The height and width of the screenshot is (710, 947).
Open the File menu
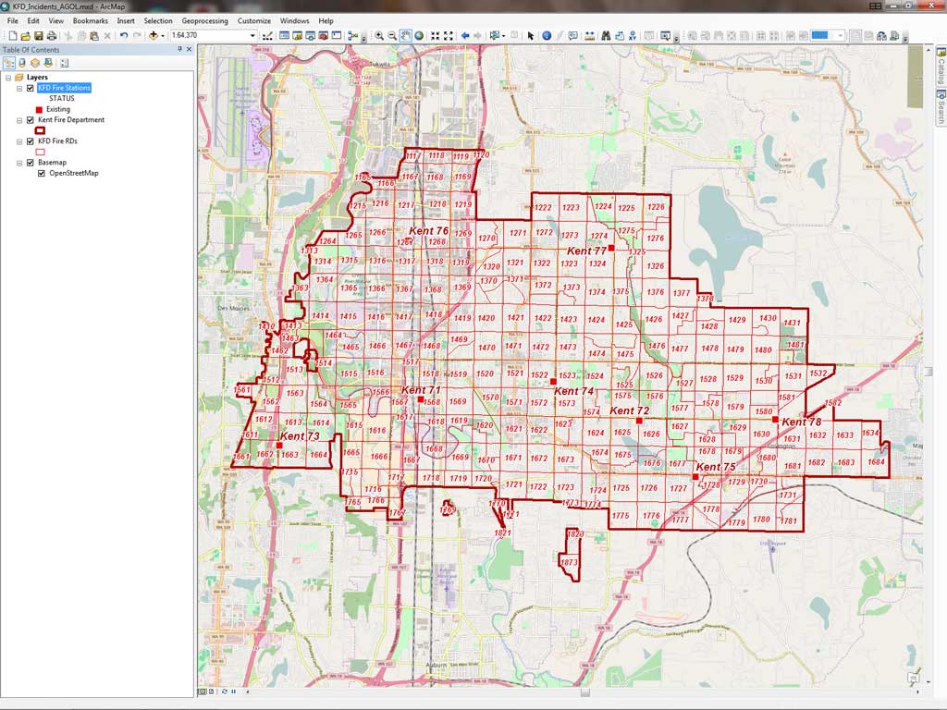pos(13,20)
